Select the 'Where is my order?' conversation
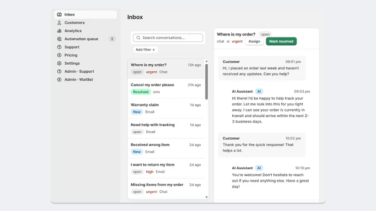 coord(166,68)
